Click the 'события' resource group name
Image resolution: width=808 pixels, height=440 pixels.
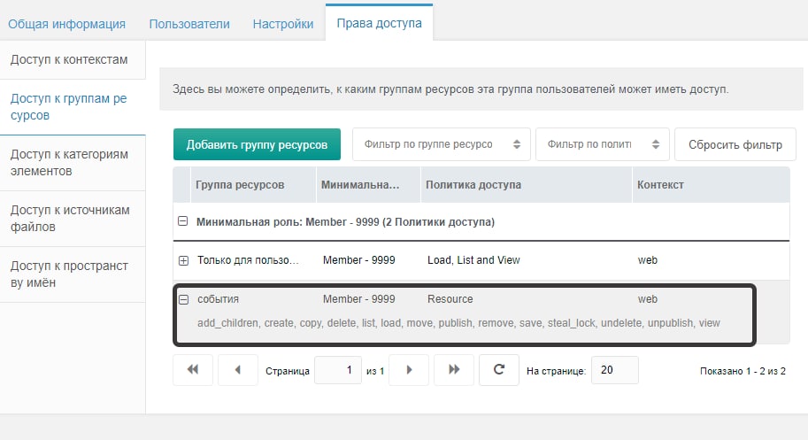[x=218, y=299]
